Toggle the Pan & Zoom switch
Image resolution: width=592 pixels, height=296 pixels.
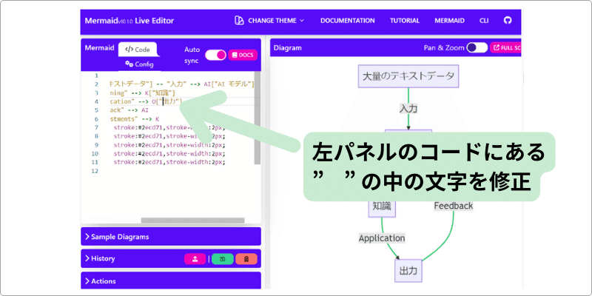[477, 48]
